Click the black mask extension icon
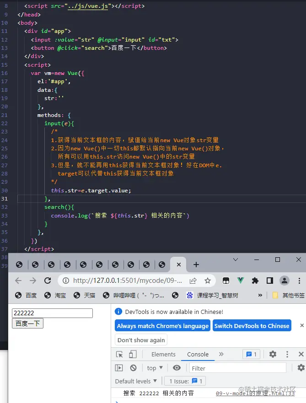This screenshot has width=306, height=403. point(226,281)
